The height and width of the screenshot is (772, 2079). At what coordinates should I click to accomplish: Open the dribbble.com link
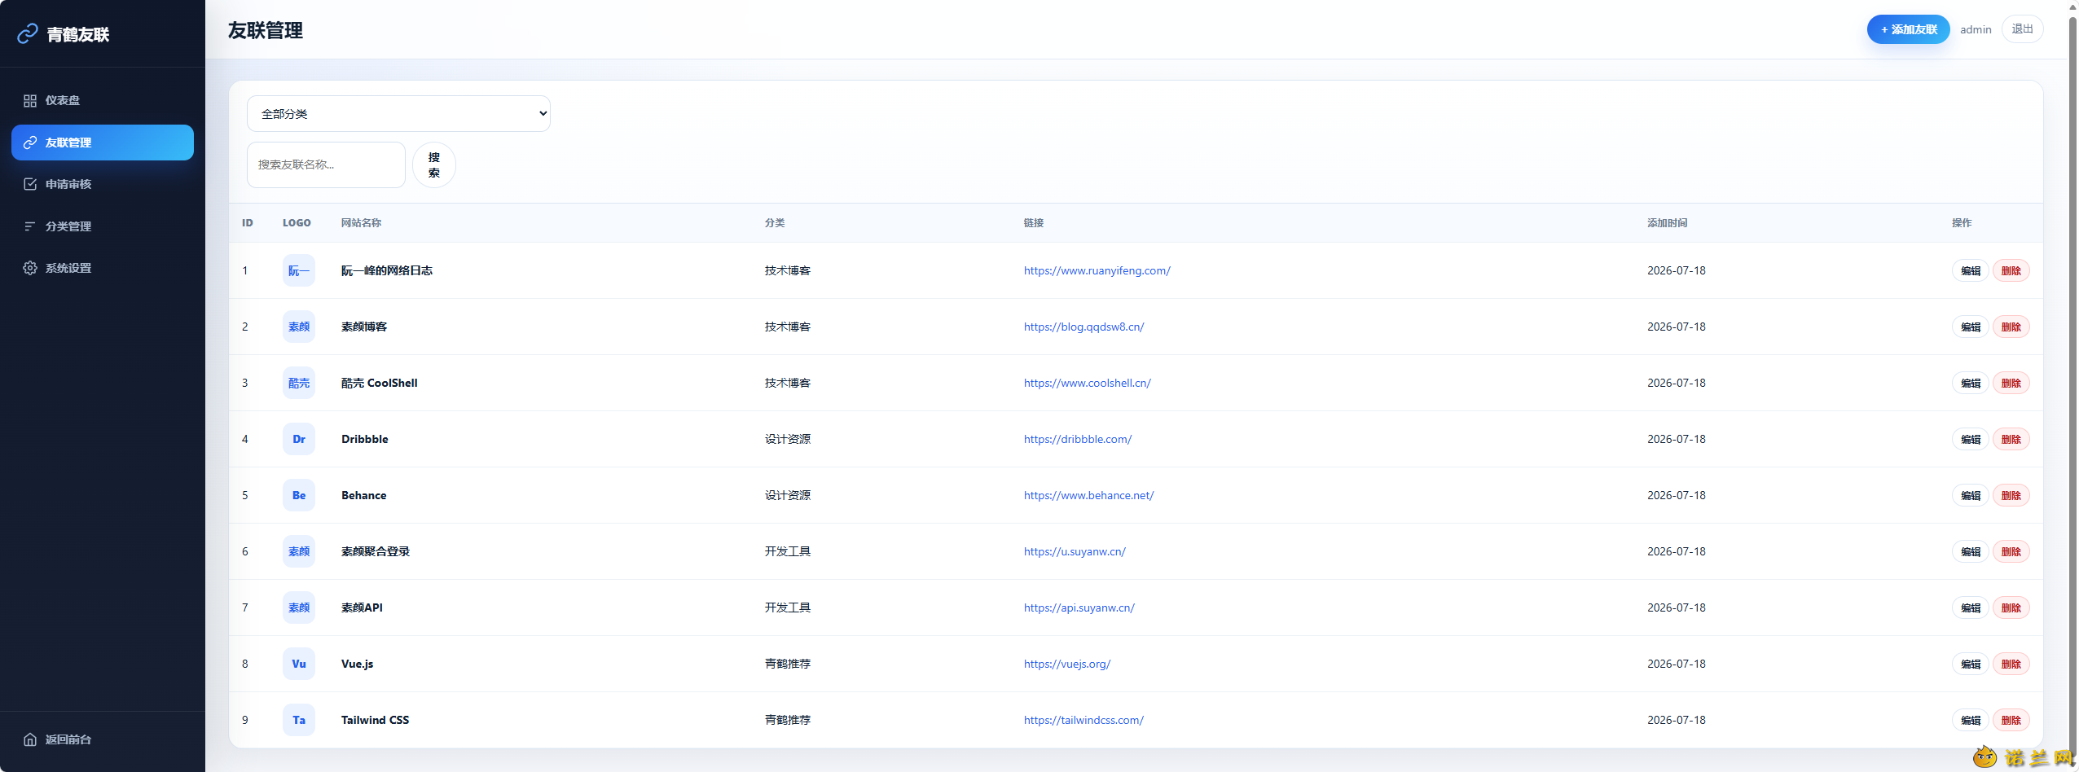(x=1077, y=439)
